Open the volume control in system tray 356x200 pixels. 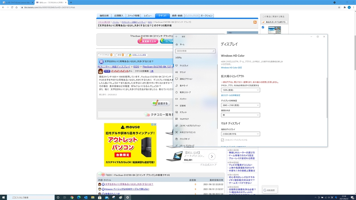[329, 198]
